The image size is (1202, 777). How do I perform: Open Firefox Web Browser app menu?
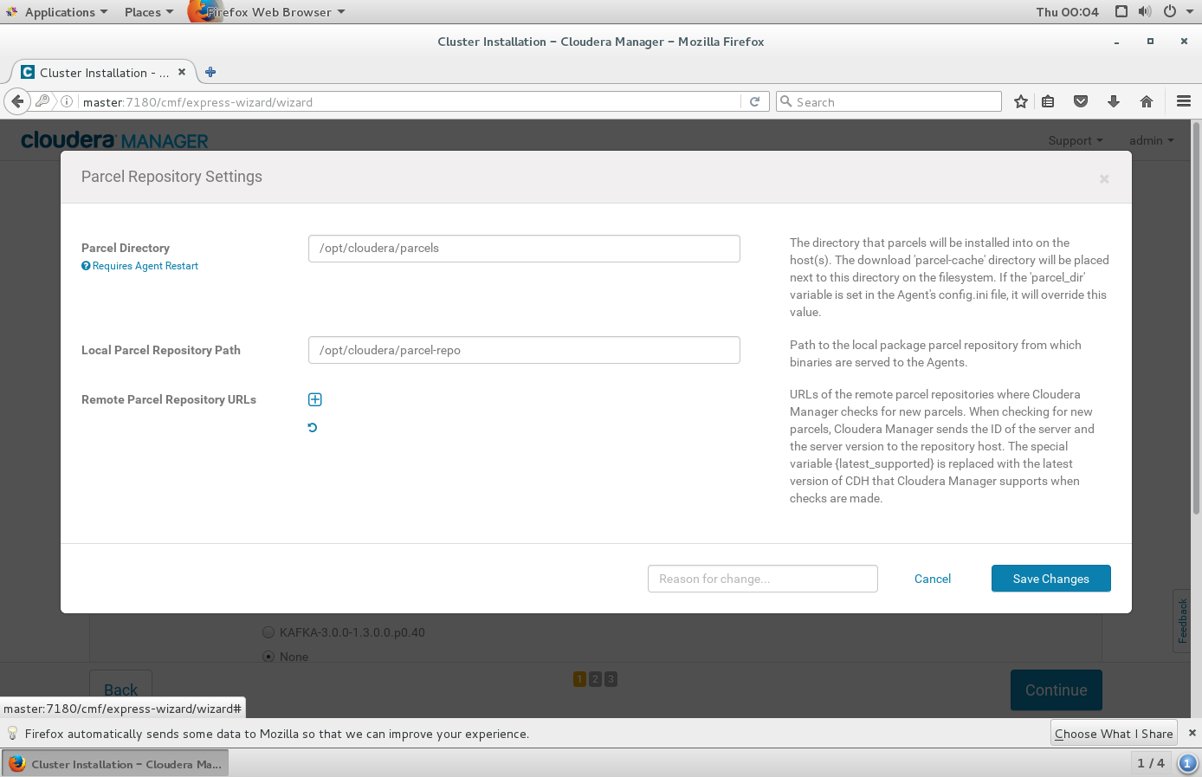(268, 12)
